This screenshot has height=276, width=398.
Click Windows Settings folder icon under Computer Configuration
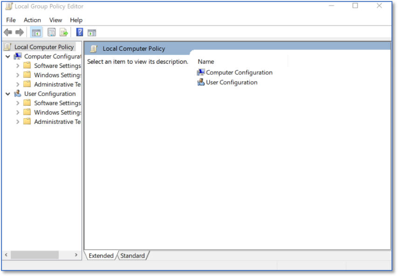[x=27, y=75]
